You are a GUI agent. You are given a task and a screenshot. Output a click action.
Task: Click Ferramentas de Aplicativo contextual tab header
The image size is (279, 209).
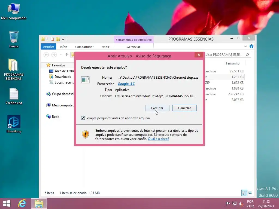(134, 40)
